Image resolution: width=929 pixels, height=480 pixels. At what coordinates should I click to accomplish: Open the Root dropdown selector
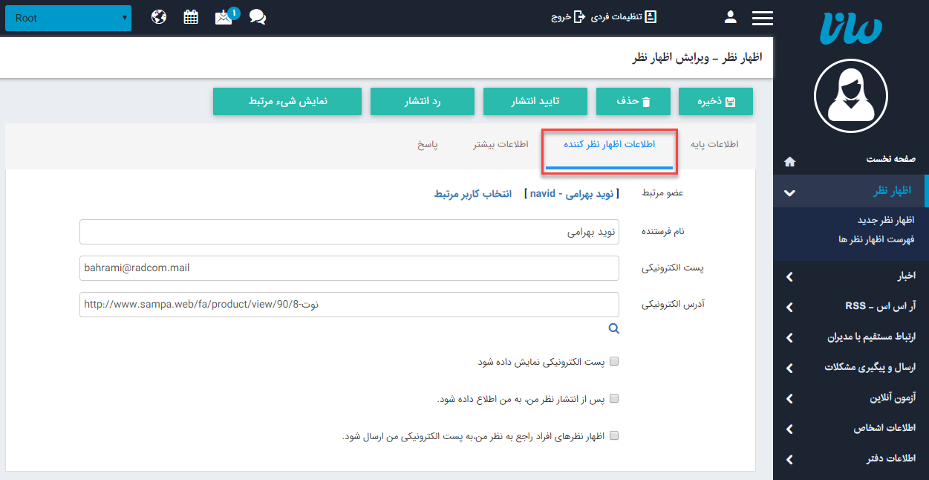68,17
